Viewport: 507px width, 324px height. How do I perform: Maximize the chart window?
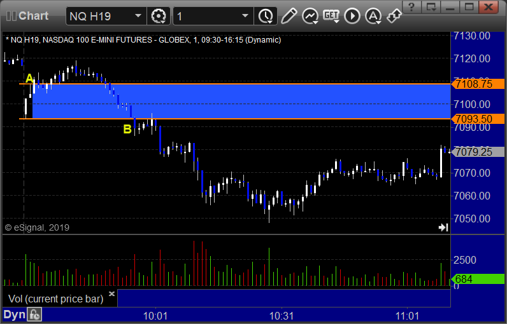(x=469, y=7)
